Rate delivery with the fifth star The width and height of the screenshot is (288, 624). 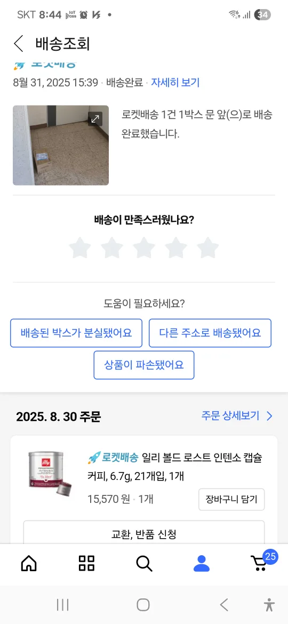pyautogui.click(x=208, y=248)
